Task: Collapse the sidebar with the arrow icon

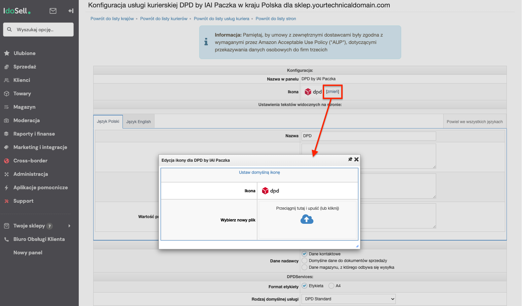Action: [x=71, y=11]
